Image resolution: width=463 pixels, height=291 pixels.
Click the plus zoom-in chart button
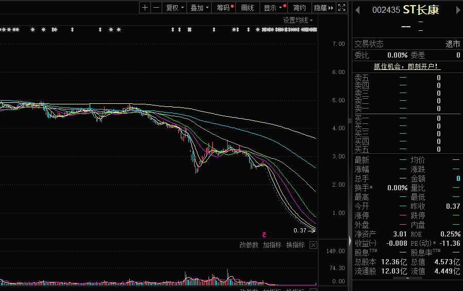tap(145, 8)
